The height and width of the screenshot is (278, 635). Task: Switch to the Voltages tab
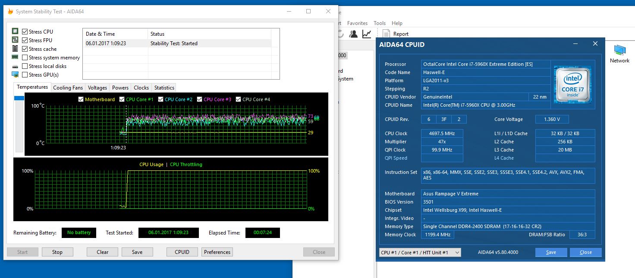[97, 87]
